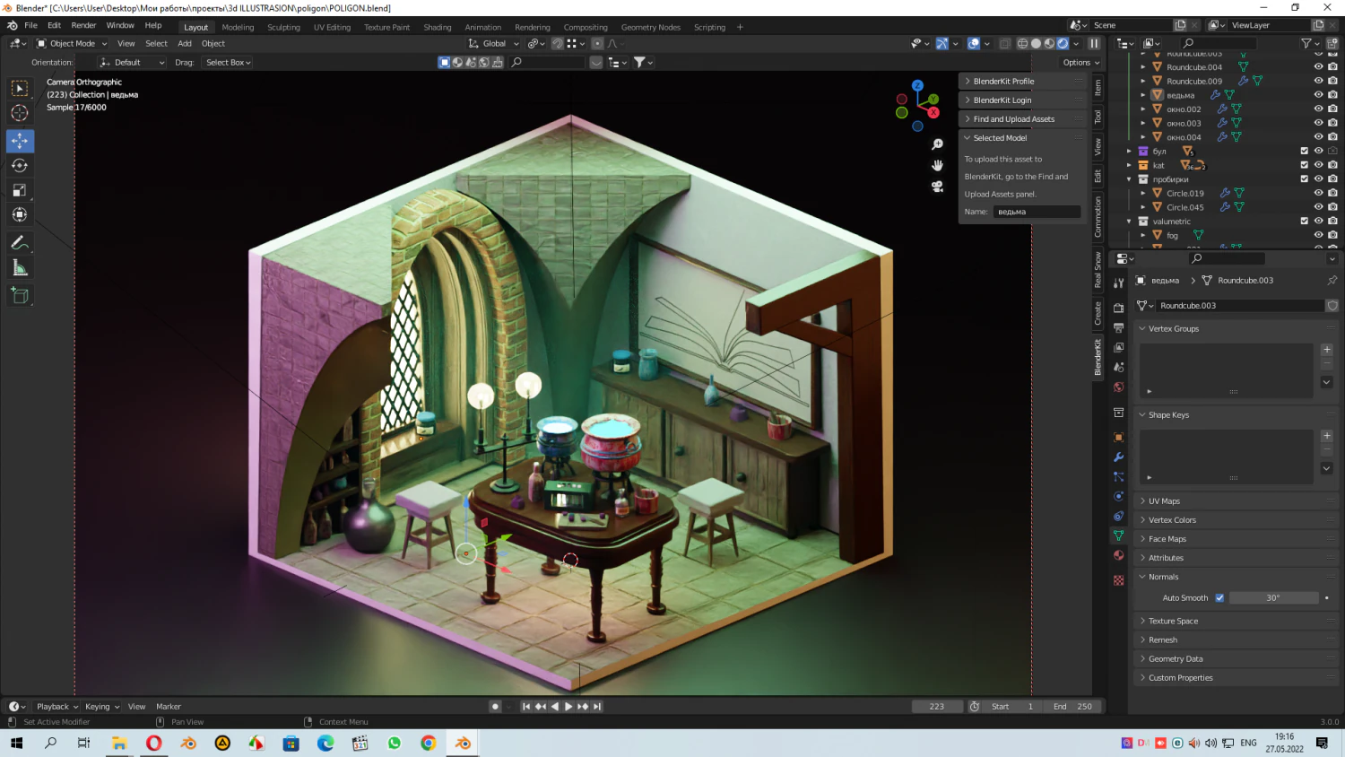This screenshot has height=757, width=1345.
Task: Click the zoom magnifier viewport gizmo
Action: click(937, 144)
